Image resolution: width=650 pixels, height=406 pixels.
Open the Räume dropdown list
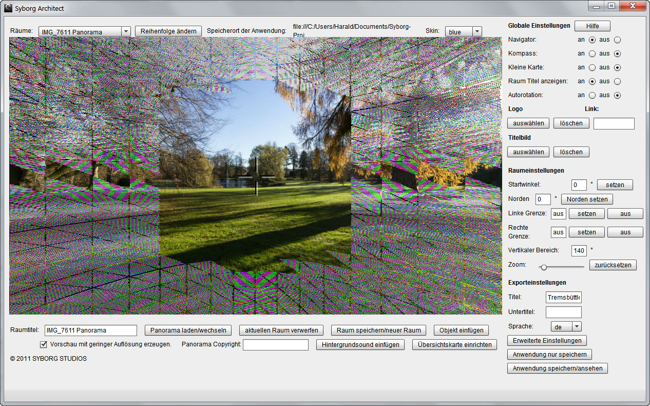[x=126, y=31]
